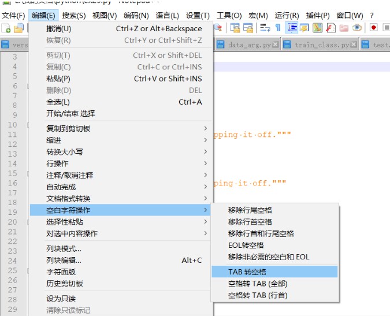
Task: Choose 全选(L) select all entry
Action: tap(121, 102)
